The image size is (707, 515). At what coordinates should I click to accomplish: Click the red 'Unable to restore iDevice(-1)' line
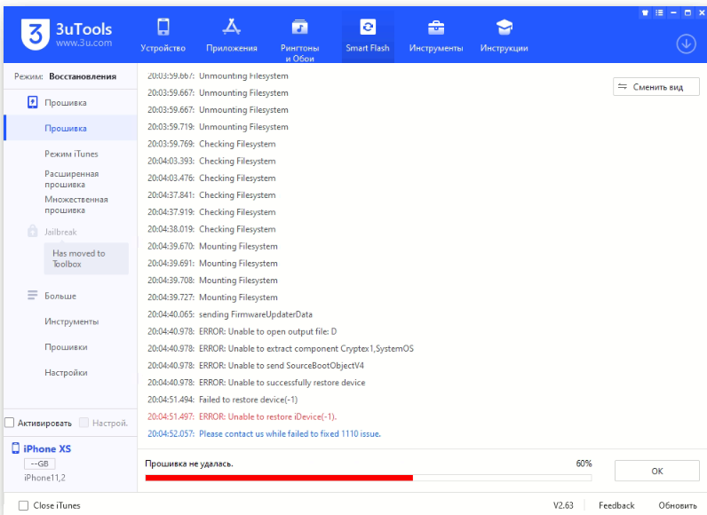pos(242,416)
